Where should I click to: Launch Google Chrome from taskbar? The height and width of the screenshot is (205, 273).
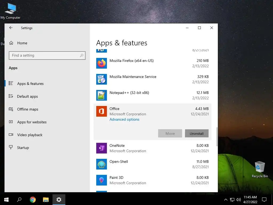[x=33, y=200]
